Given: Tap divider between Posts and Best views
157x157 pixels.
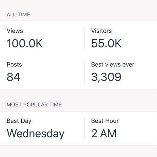Looking at the screenshot, I should click(x=84, y=72).
